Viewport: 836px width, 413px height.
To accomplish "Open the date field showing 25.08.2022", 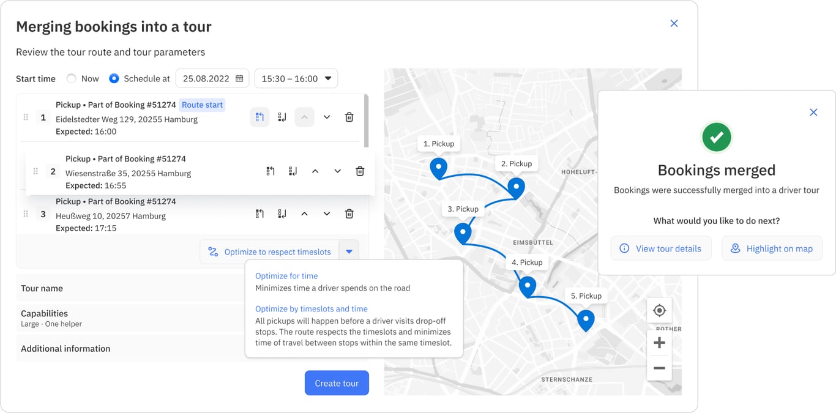I will [x=212, y=78].
